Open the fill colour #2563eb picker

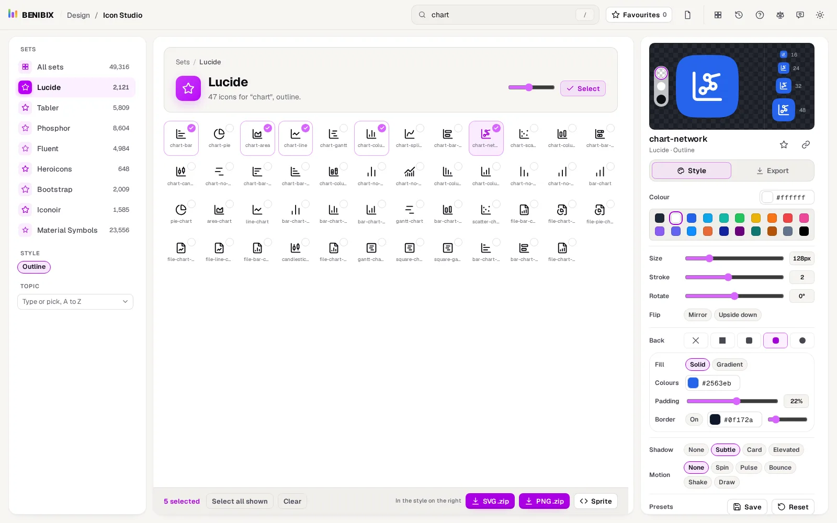[712, 383]
